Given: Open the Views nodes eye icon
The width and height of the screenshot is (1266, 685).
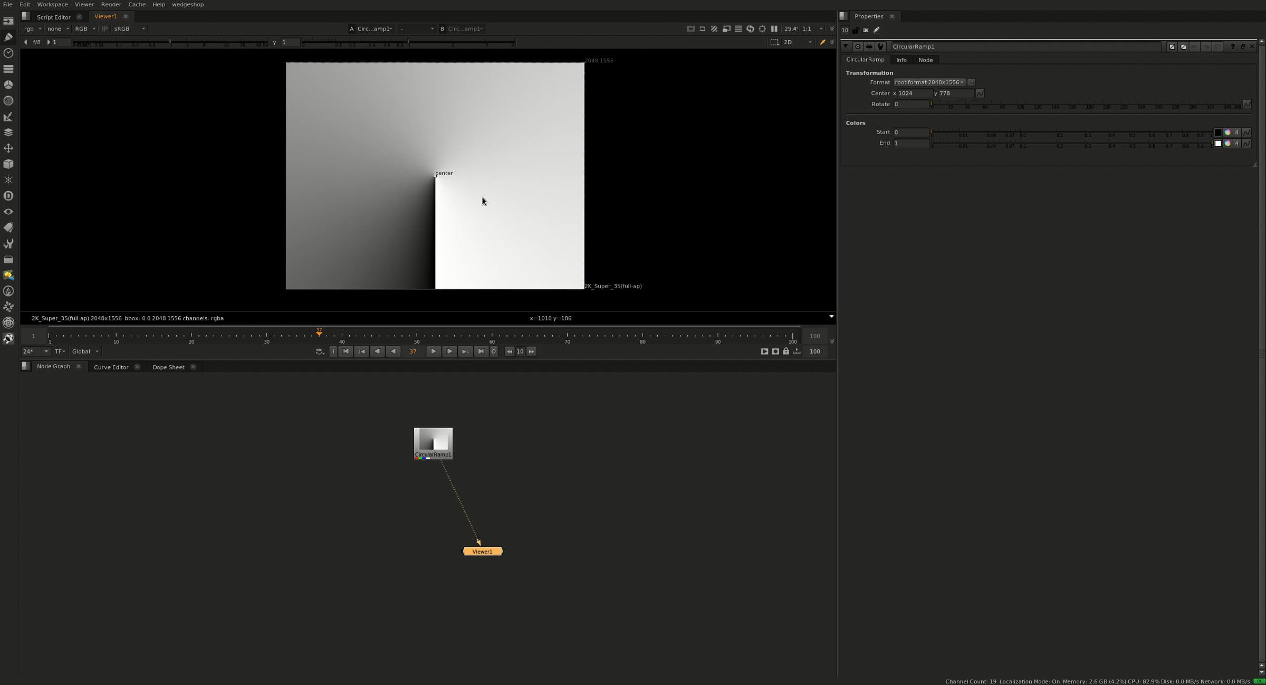Looking at the screenshot, I should pyautogui.click(x=8, y=212).
